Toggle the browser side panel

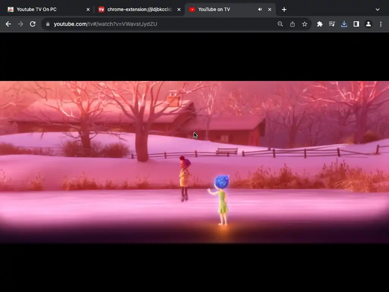(356, 24)
